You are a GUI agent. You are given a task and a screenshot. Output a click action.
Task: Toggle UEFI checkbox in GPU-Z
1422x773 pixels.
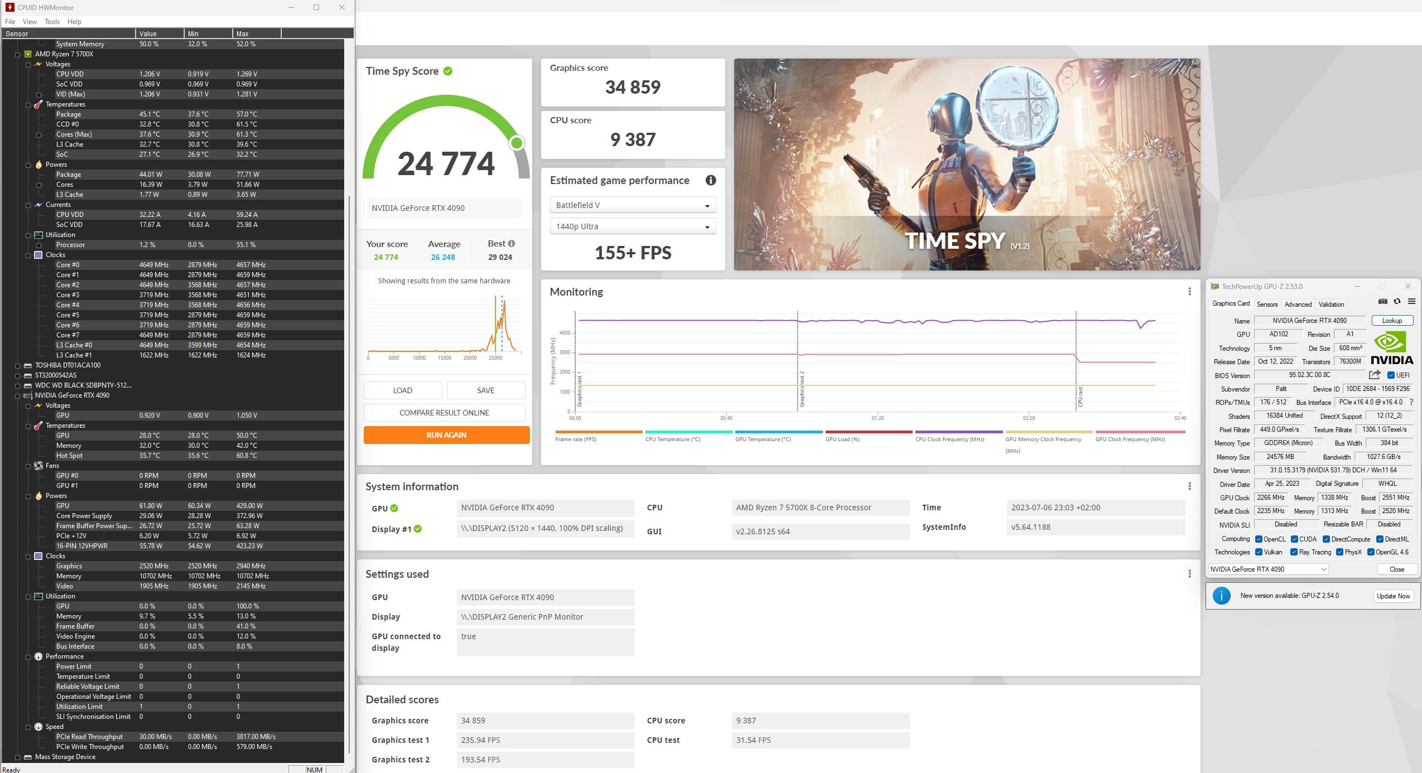click(1391, 375)
